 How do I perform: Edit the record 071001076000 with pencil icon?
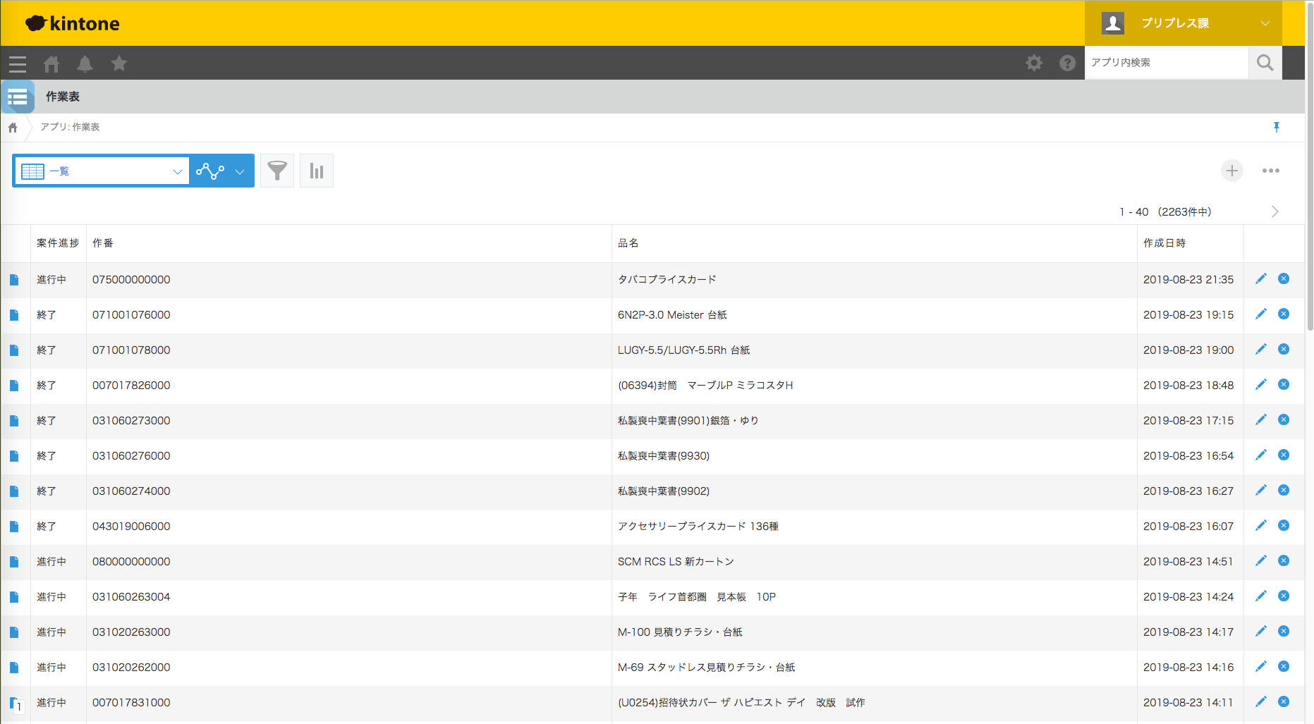point(1261,314)
